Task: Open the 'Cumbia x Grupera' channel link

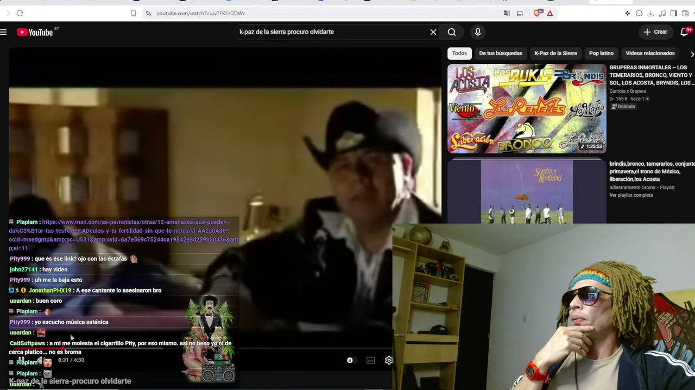Action: pyautogui.click(x=628, y=91)
